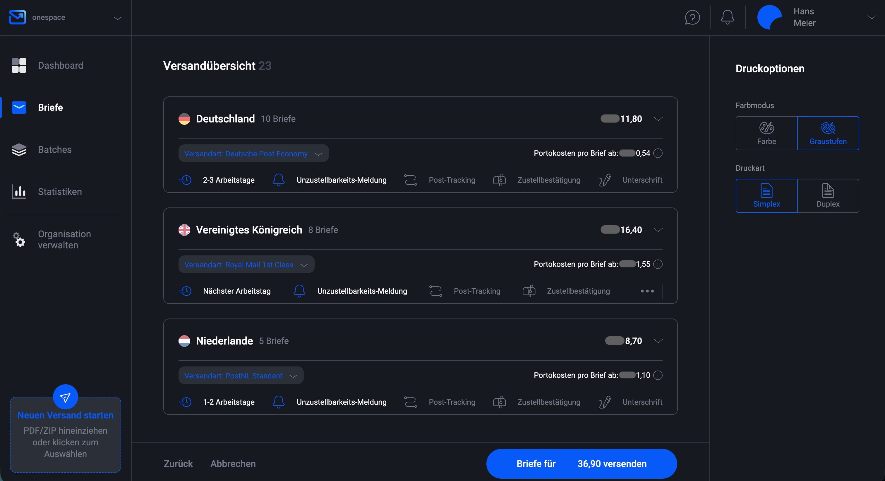The image size is (885, 481).
Task: Click the Post-Tracking icon for Deutschland
Action: 410,180
